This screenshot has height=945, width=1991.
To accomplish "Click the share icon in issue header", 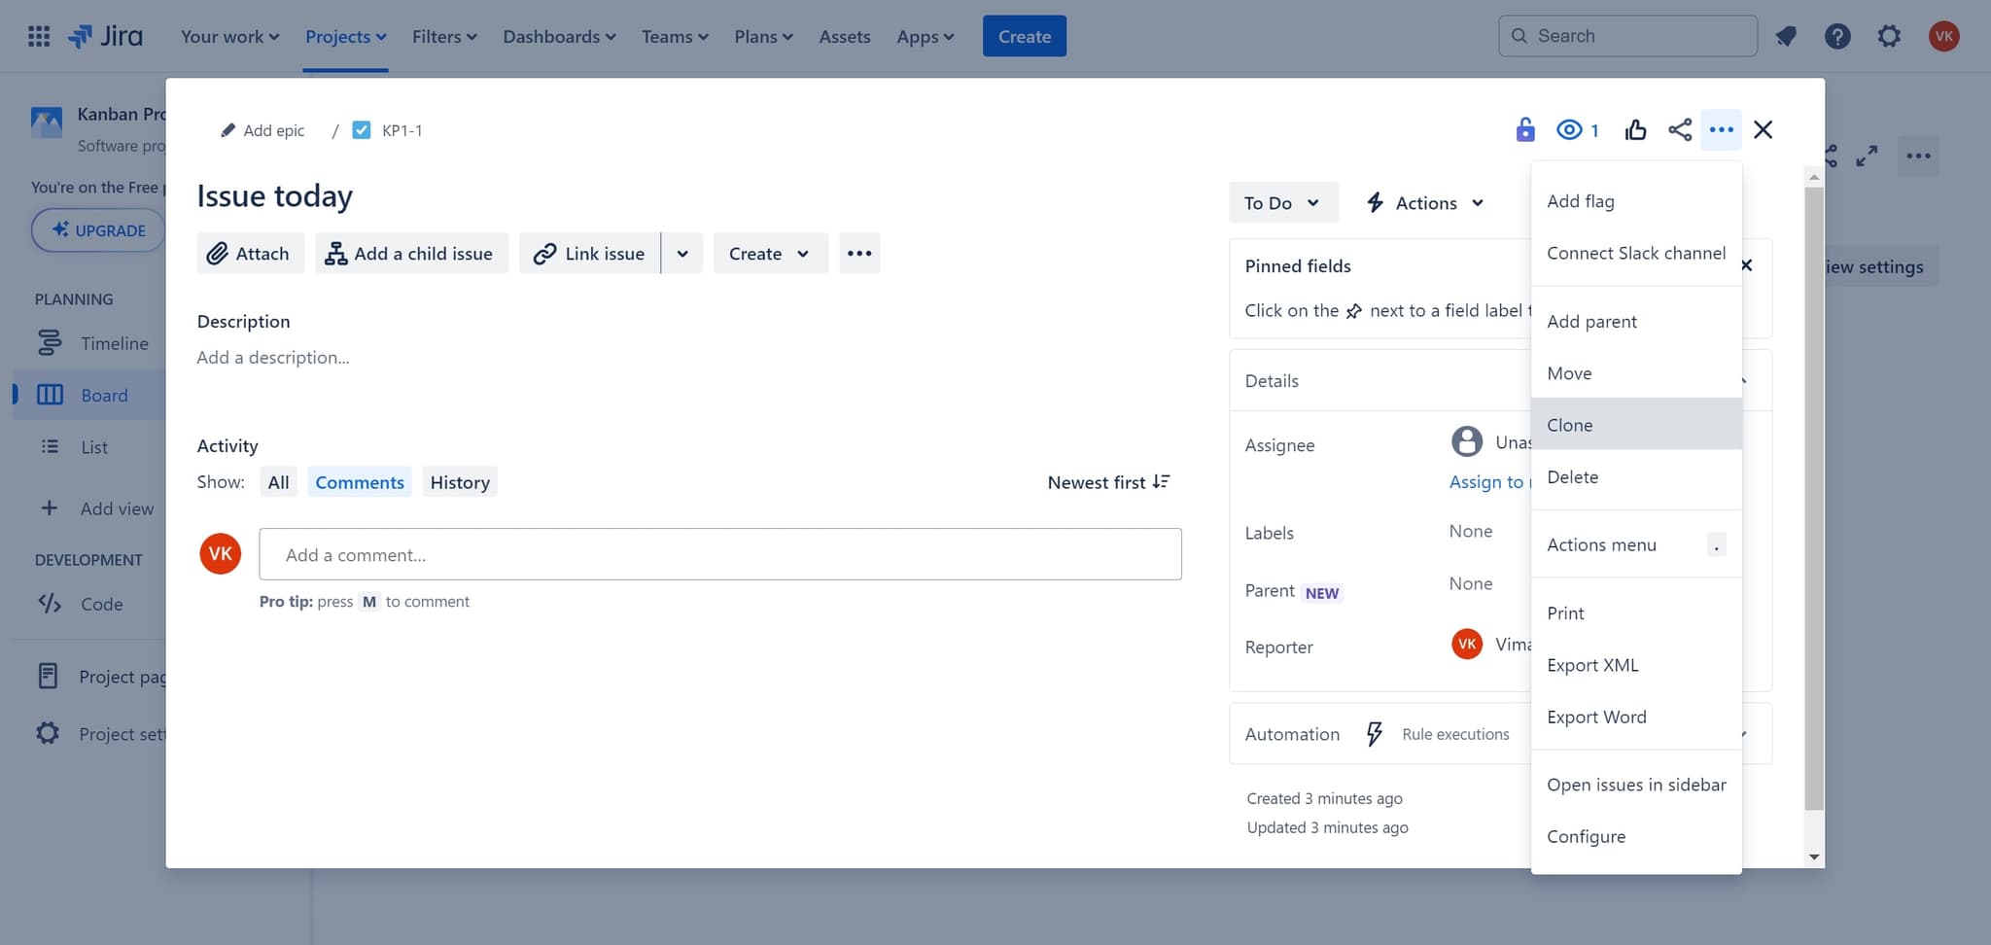I will coord(1679,129).
